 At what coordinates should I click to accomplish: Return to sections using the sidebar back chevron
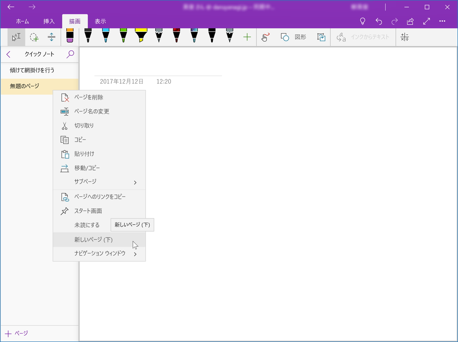(9, 54)
